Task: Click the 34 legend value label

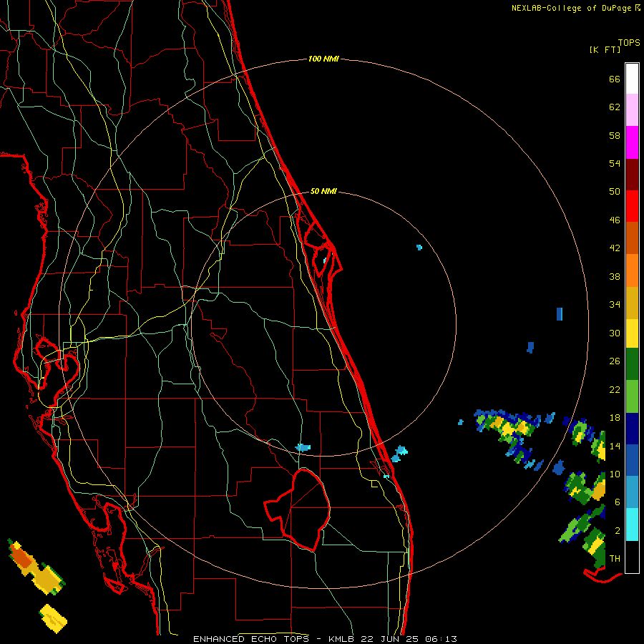Action: [x=615, y=305]
